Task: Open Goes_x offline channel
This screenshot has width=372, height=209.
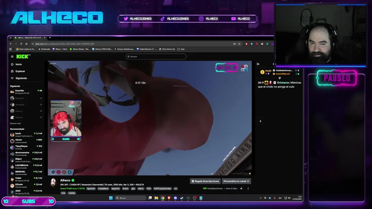Action: (26, 111)
